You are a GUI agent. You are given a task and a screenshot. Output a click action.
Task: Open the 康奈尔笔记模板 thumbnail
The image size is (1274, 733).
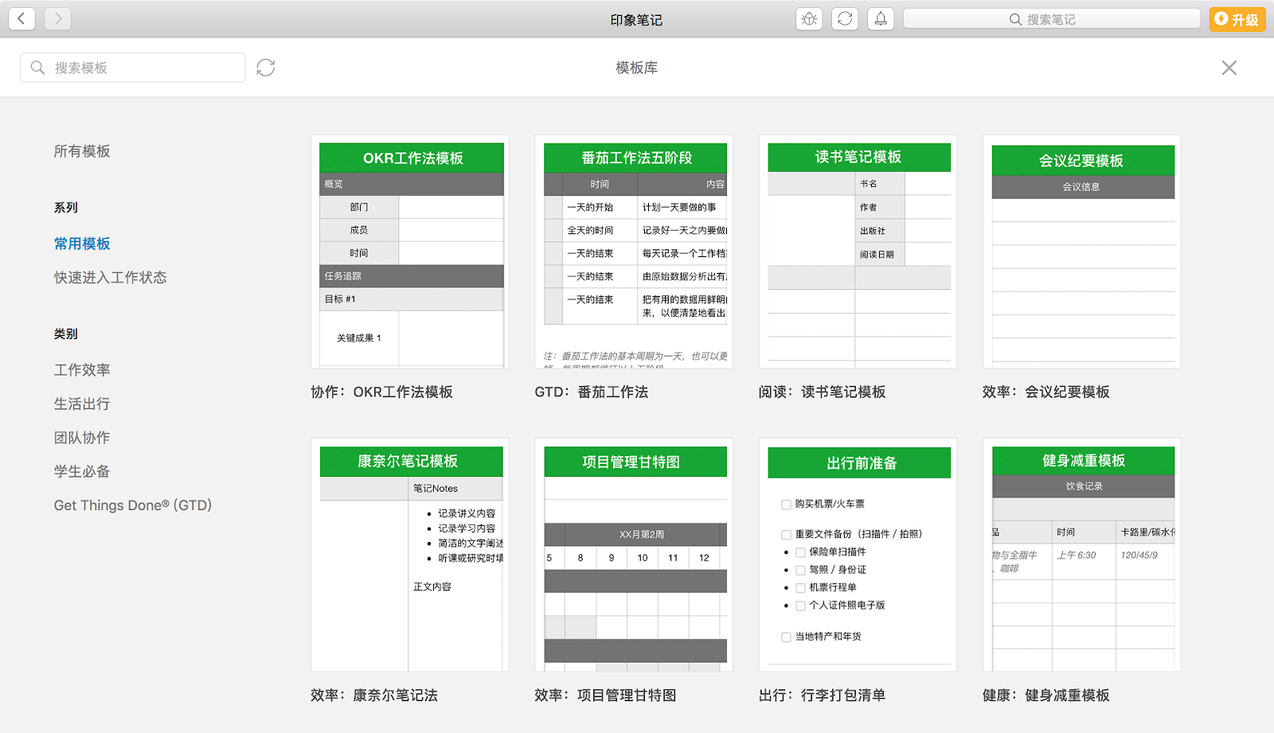coord(410,555)
